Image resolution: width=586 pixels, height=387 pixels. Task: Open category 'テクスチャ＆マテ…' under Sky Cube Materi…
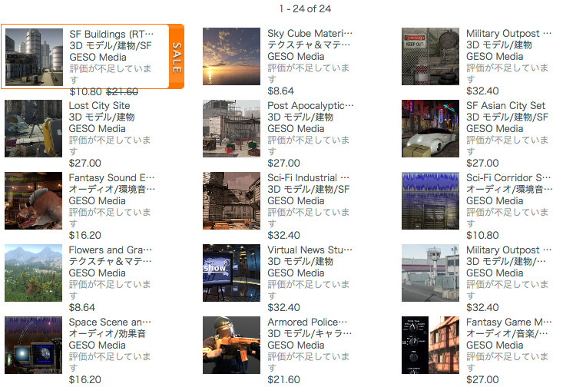[x=309, y=45]
